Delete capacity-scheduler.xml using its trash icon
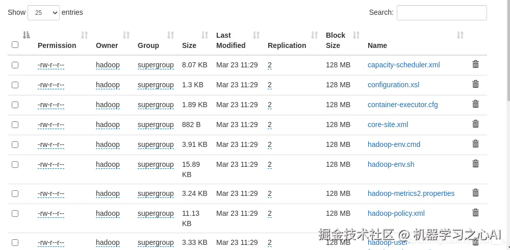Image resolution: width=510 pixels, height=250 pixels. click(475, 64)
